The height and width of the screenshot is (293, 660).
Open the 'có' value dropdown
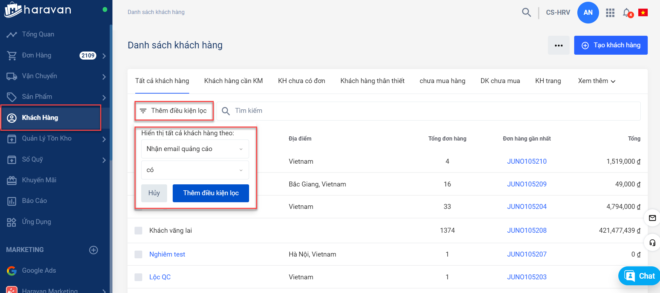pos(195,170)
